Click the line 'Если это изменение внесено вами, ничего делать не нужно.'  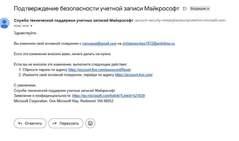point(62,54)
